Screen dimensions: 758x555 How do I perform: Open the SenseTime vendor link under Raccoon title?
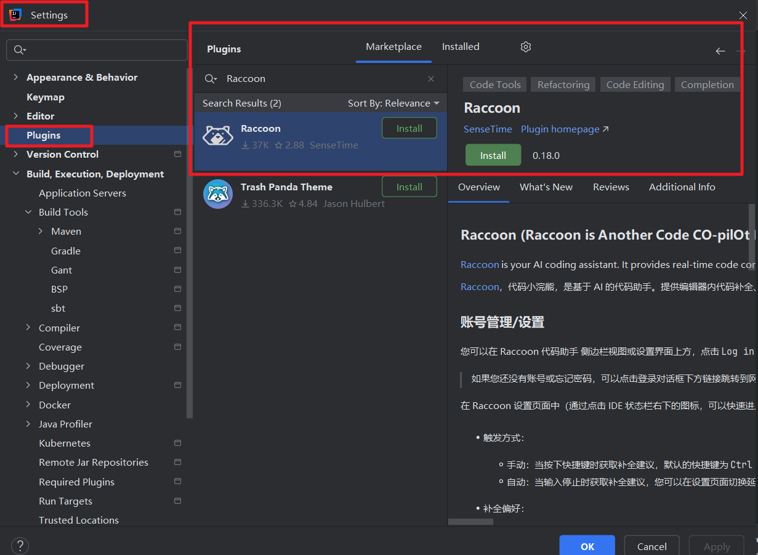(x=488, y=129)
